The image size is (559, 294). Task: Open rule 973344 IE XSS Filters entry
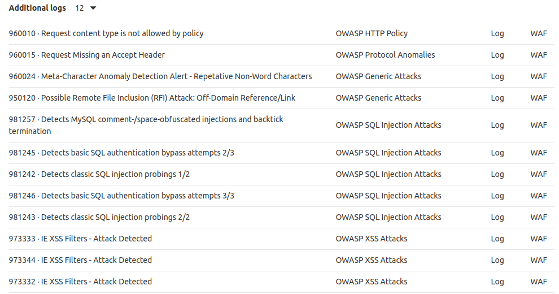coord(80,260)
